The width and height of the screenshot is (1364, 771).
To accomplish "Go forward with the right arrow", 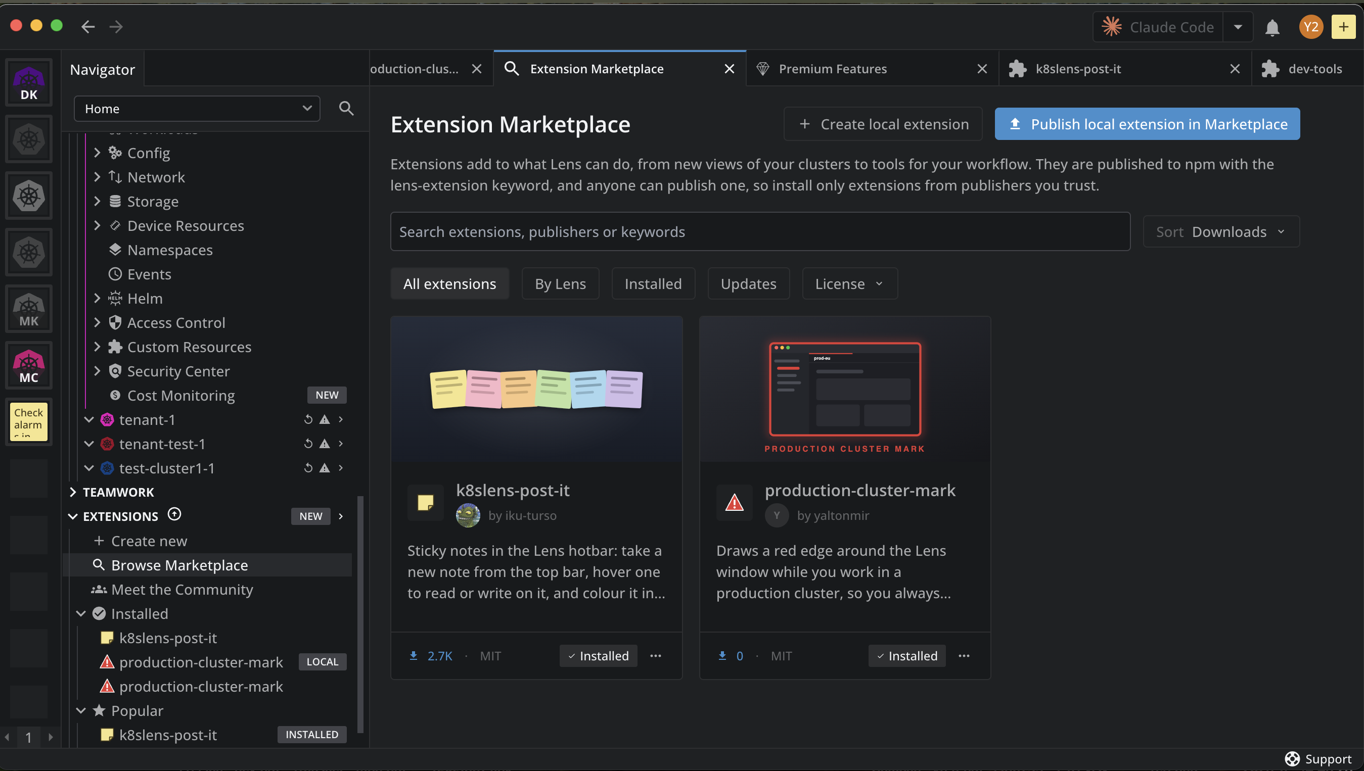I will (x=116, y=26).
